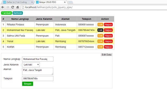Image resolution: width=167 pixels, height=93 pixels.
Task: Click the page icon in address bar
Action: pos(23,7)
